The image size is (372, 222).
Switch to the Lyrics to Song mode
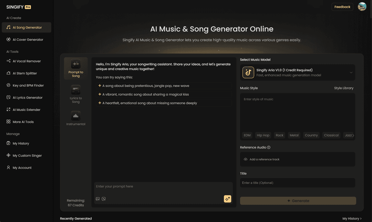click(75, 93)
